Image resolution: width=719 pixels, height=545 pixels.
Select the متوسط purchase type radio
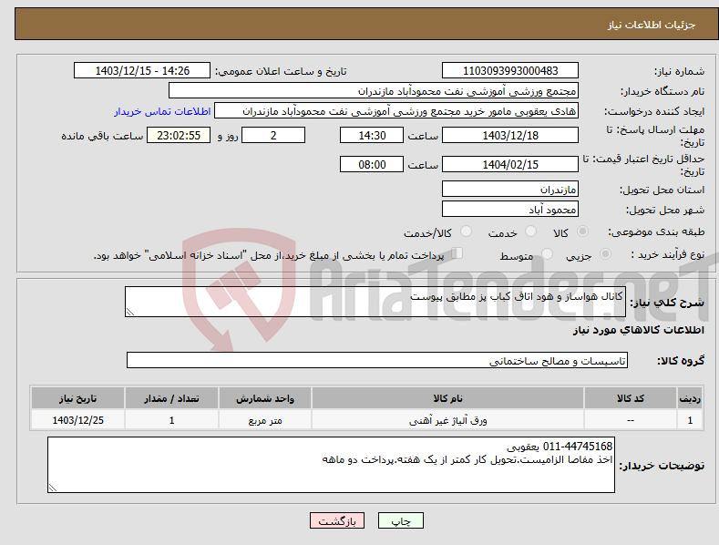point(547,253)
